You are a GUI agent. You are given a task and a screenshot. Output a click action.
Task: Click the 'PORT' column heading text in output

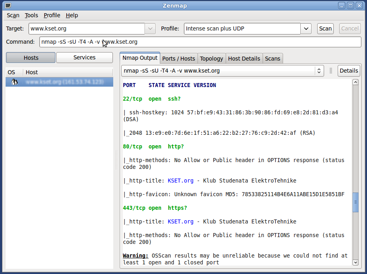(x=129, y=85)
